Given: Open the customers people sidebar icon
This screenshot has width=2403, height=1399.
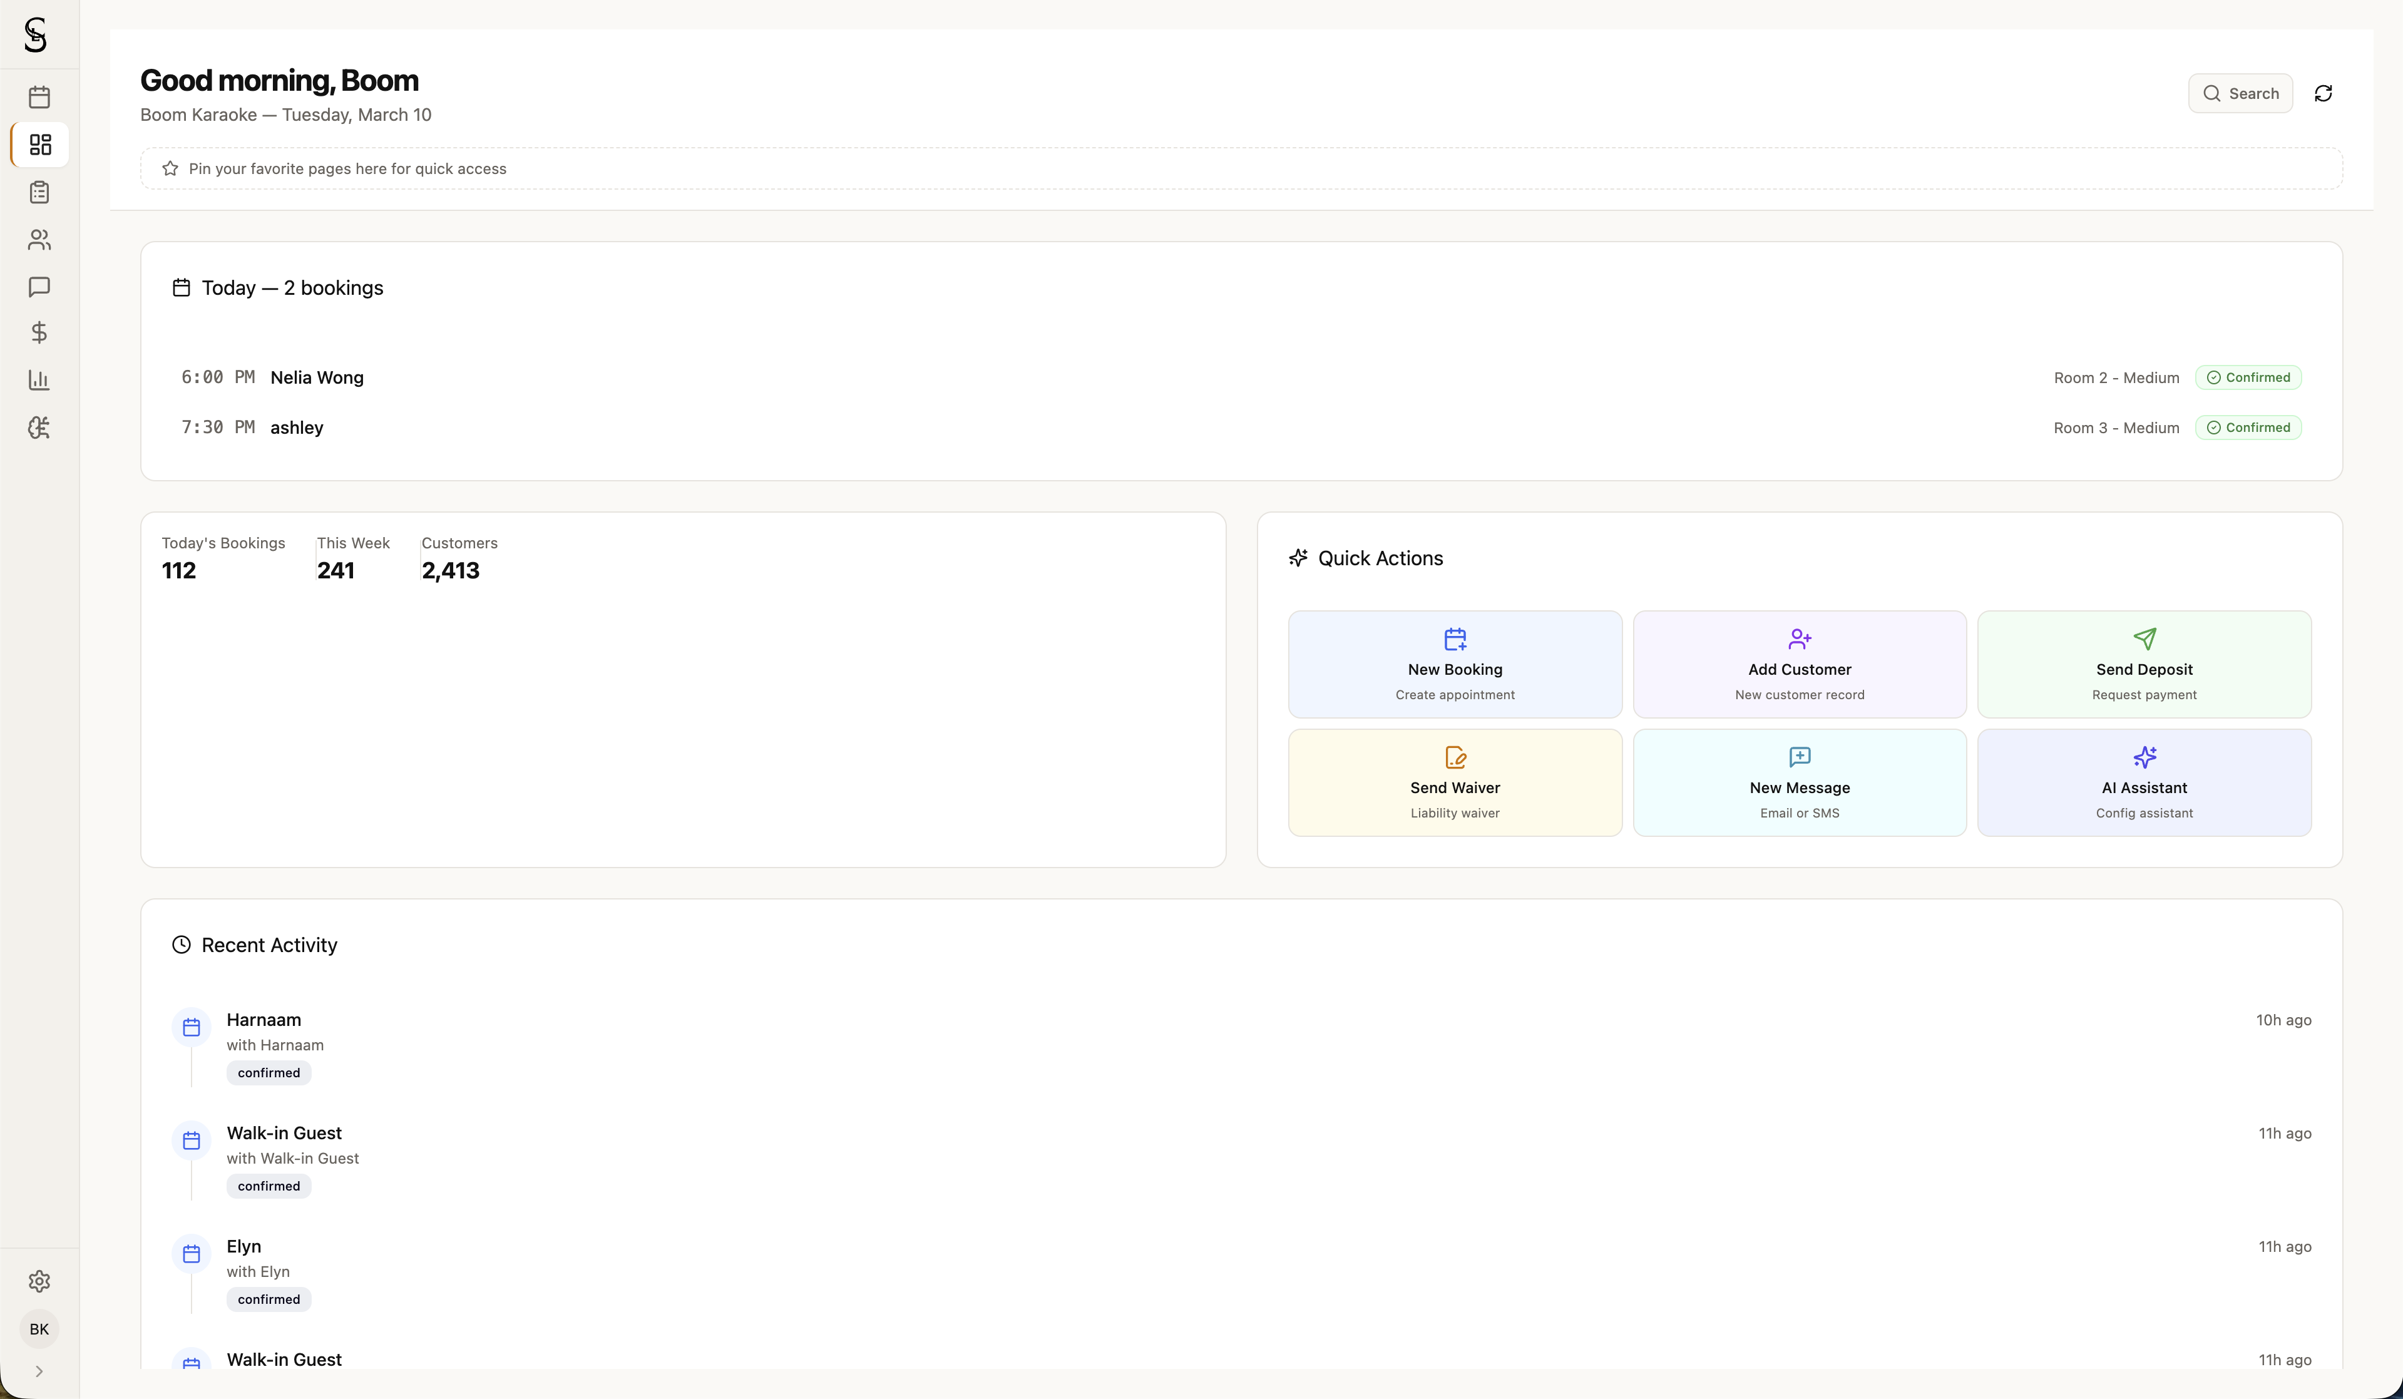Looking at the screenshot, I should click(39, 239).
